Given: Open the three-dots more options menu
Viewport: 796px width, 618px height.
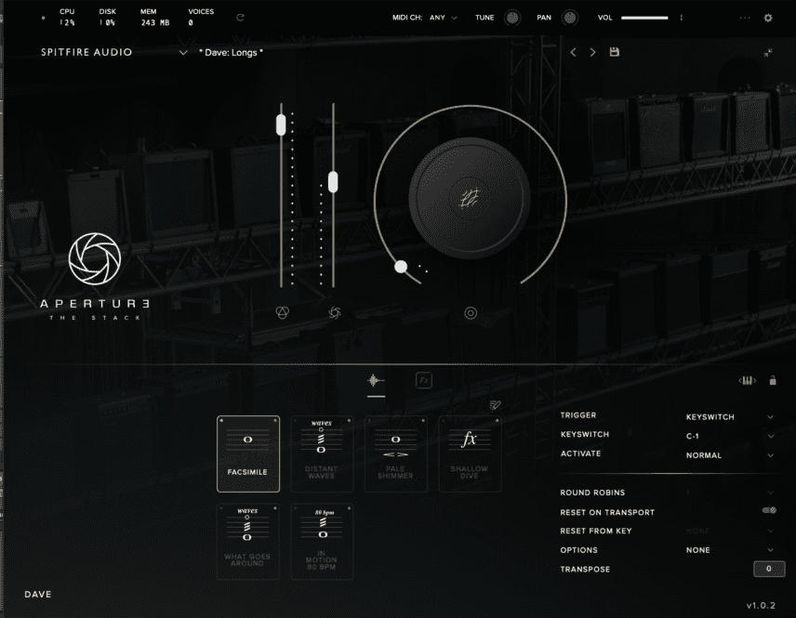Looking at the screenshot, I should pos(745,18).
